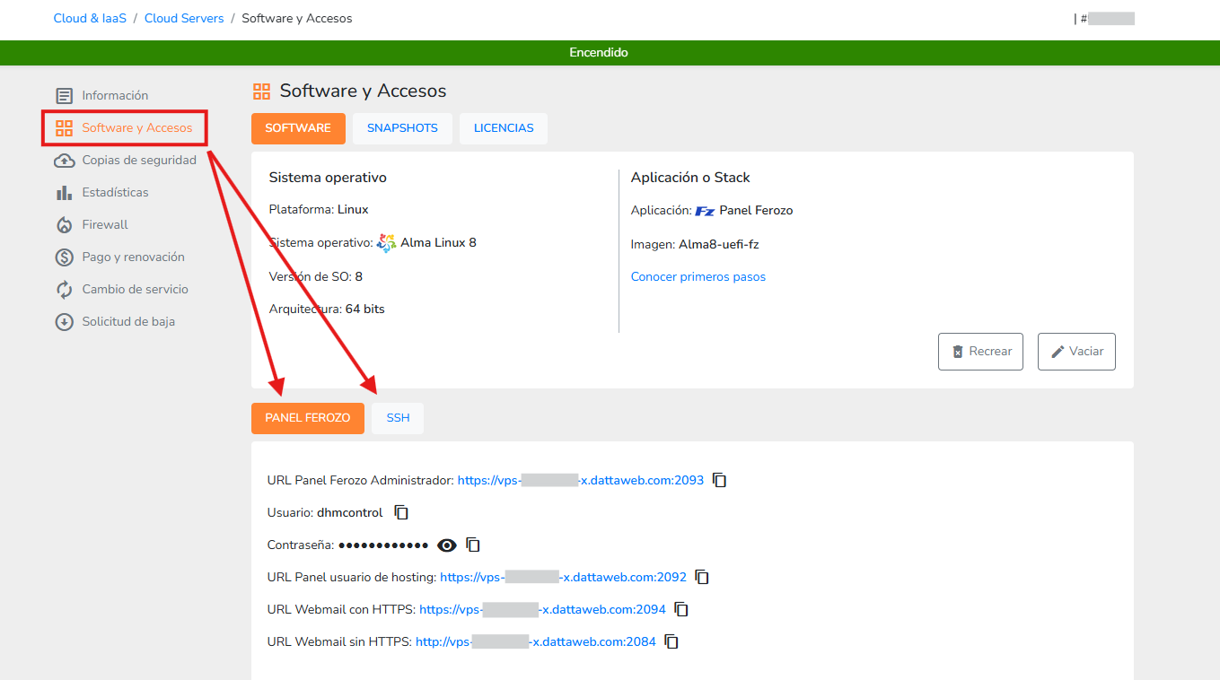Click the Información document icon
Screen dimensions: 1220x680
point(64,95)
